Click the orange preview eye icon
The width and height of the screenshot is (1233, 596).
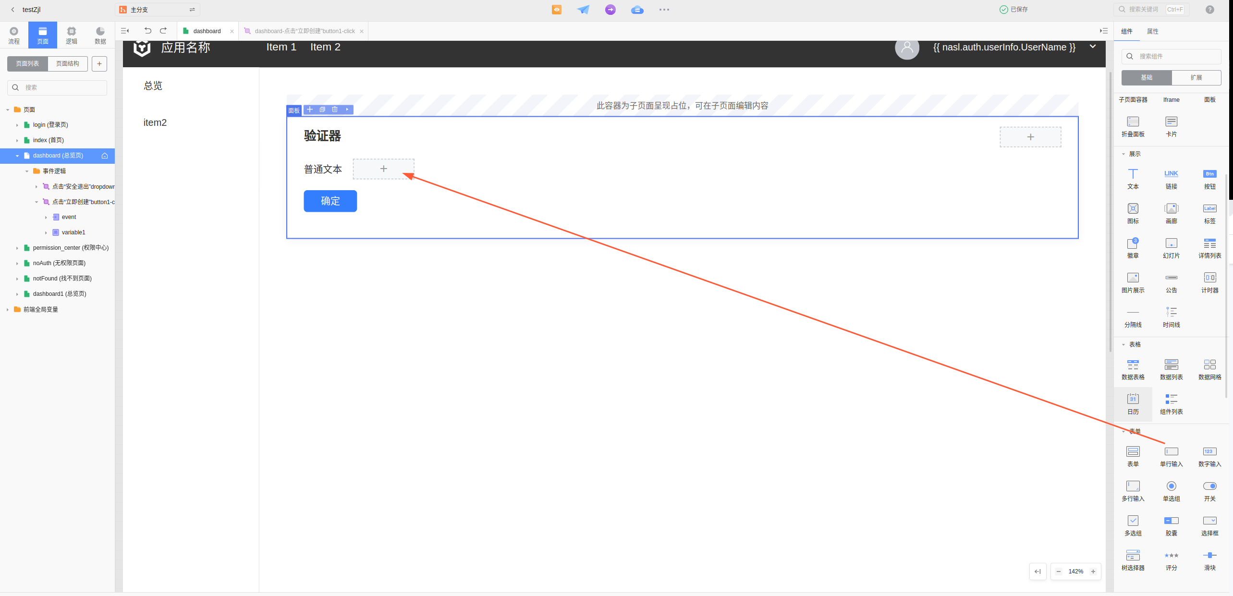(557, 10)
